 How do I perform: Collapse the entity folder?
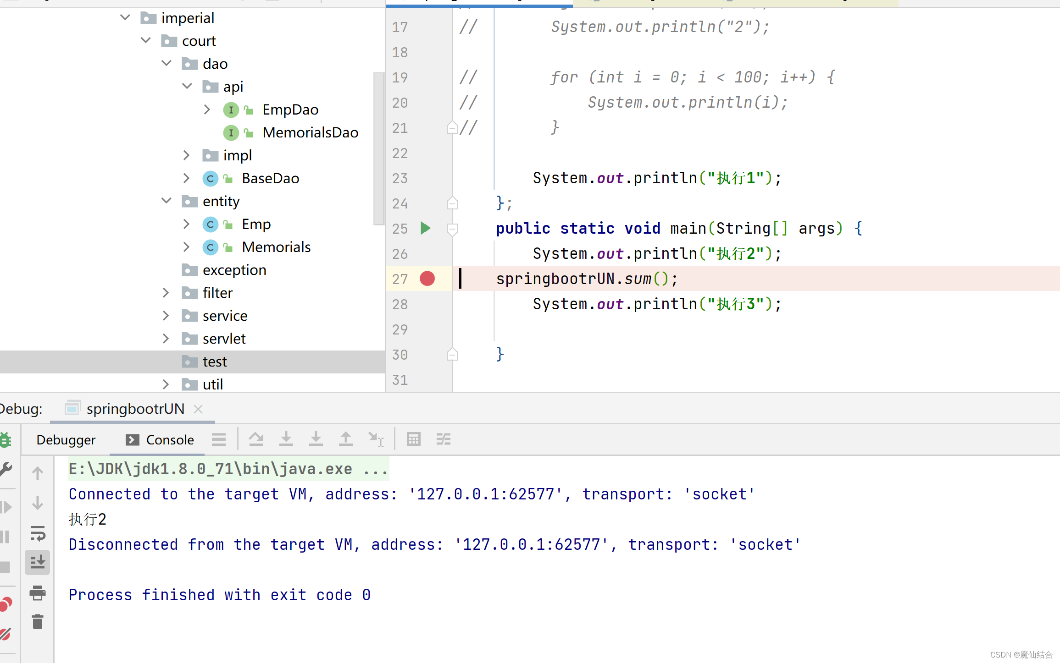(166, 201)
